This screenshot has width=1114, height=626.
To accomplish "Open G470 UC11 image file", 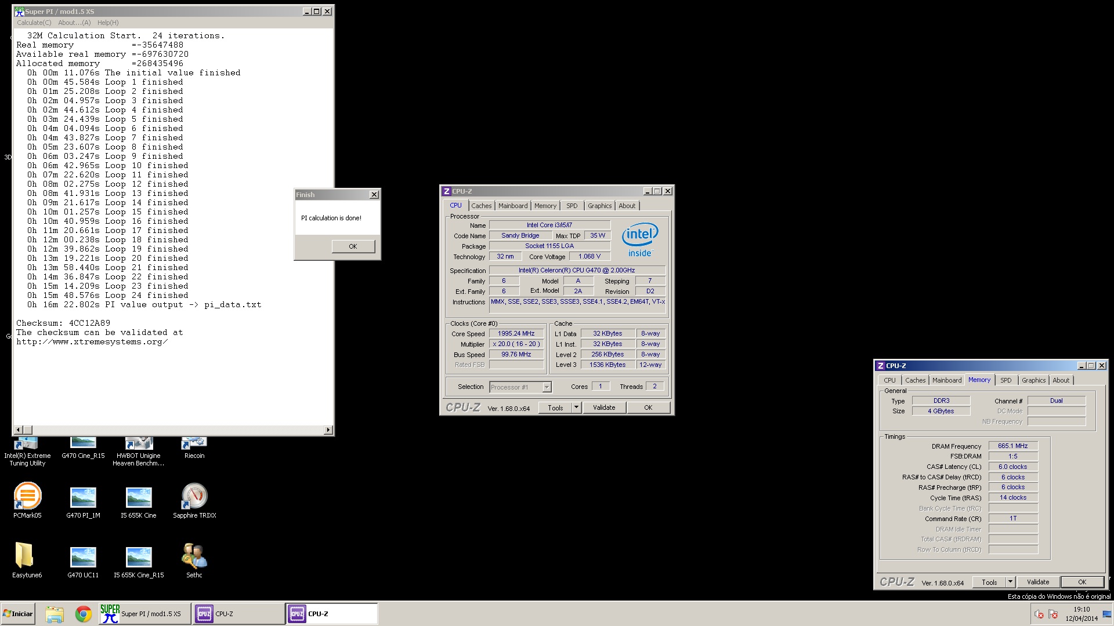I will click(83, 562).
